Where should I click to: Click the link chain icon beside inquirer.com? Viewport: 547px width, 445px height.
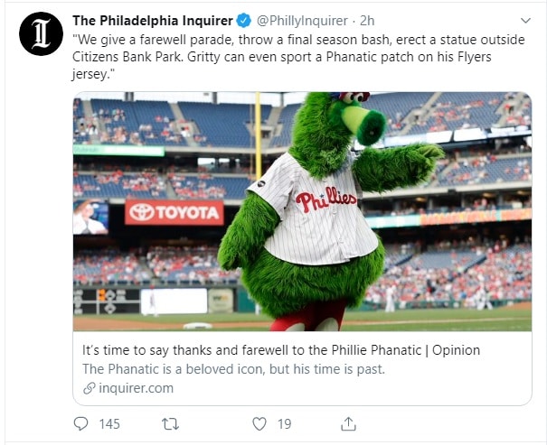point(88,388)
